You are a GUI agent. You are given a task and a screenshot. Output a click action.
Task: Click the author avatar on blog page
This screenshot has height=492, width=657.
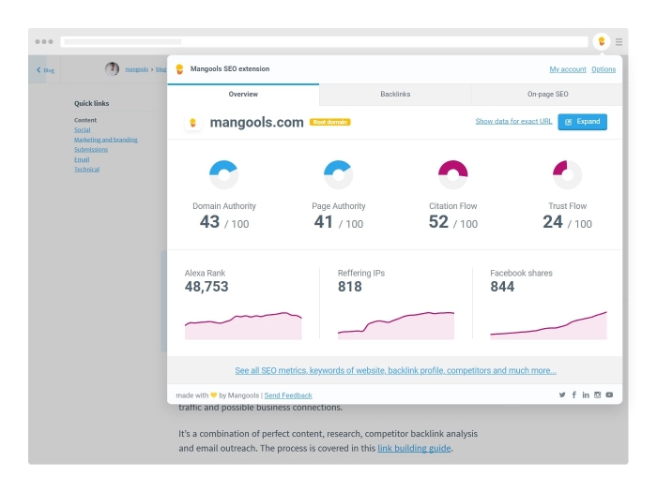click(x=112, y=68)
